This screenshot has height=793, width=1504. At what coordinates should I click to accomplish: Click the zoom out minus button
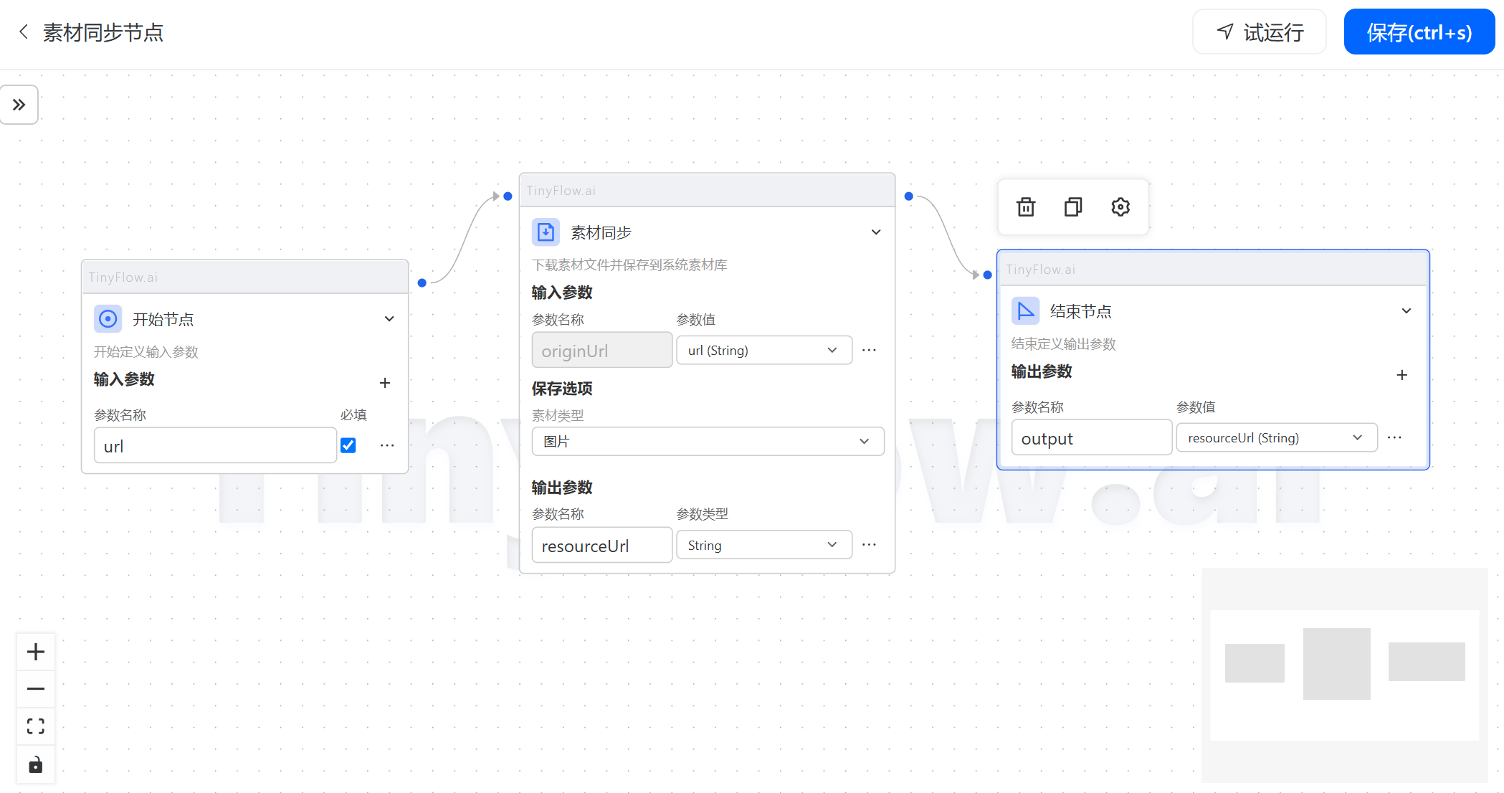(x=36, y=689)
